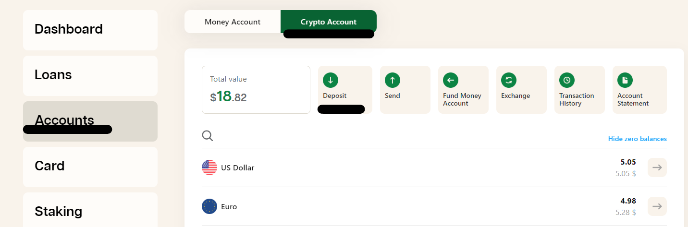Select Accounts in sidebar

(x=90, y=121)
